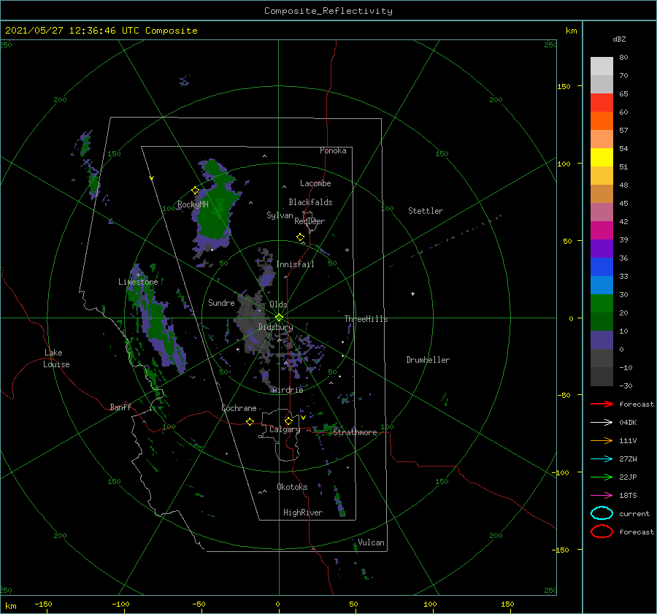Click the Stettler label
The width and height of the screenshot is (657, 614).
426,211
